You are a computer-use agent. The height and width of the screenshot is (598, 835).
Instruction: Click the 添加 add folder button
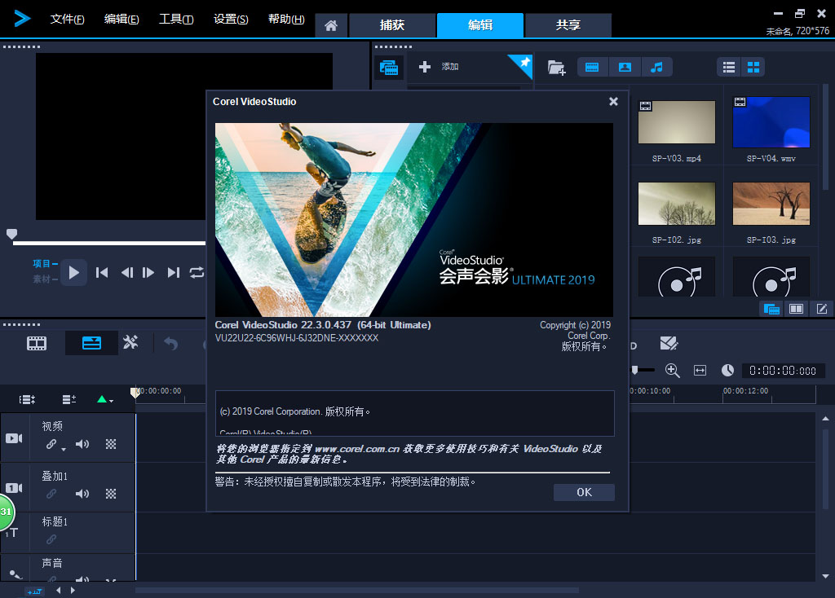[x=440, y=67]
